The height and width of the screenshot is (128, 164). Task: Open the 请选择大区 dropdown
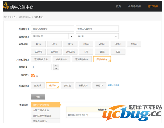(53, 36)
